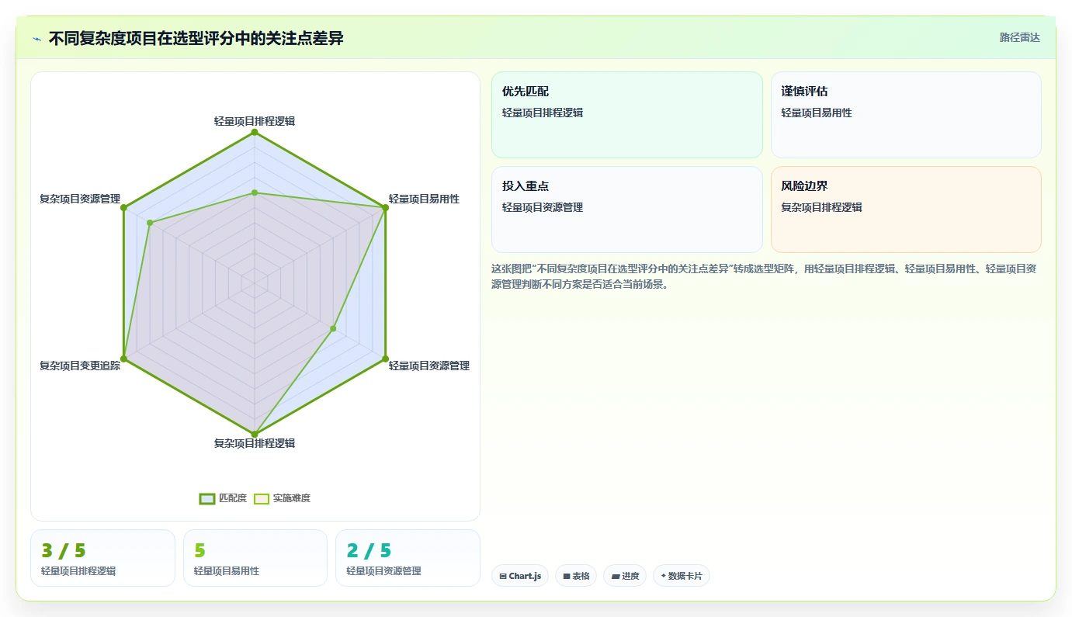Screen dimensions: 1072x617
Task: Click 复杂项目排程逻辑 text in 风险边界 card
Action: click(x=821, y=207)
